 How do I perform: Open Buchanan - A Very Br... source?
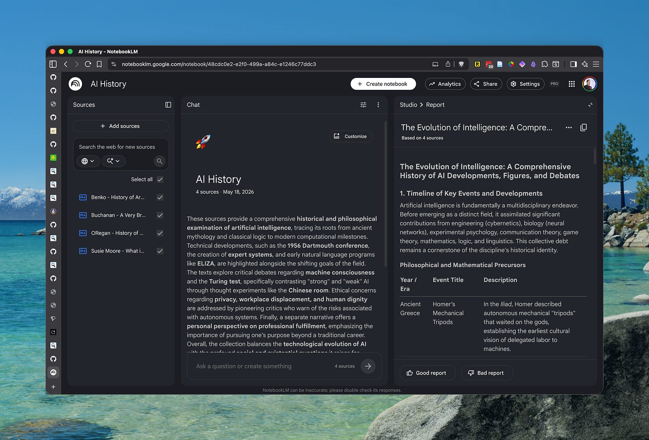click(118, 215)
